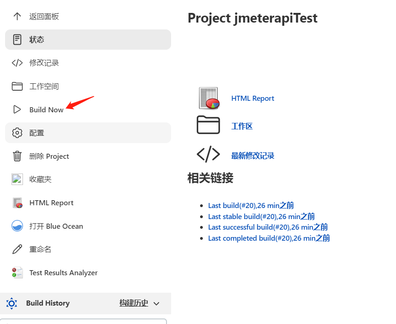The height and width of the screenshot is (324, 396).
Task: Go to 工作空间 in the sidebar
Action: tap(44, 86)
